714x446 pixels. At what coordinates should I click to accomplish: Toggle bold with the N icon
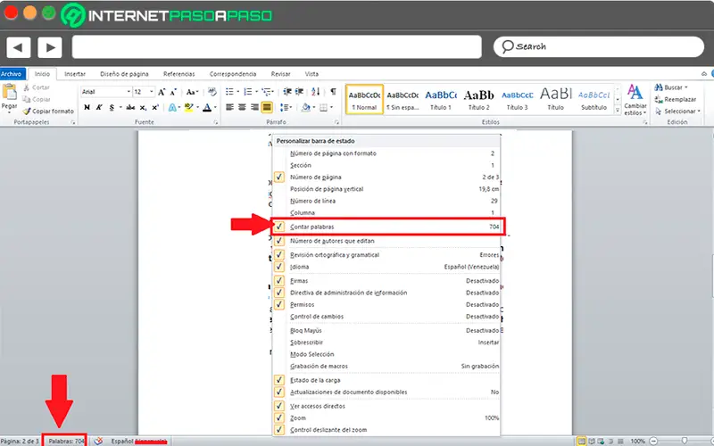point(87,107)
